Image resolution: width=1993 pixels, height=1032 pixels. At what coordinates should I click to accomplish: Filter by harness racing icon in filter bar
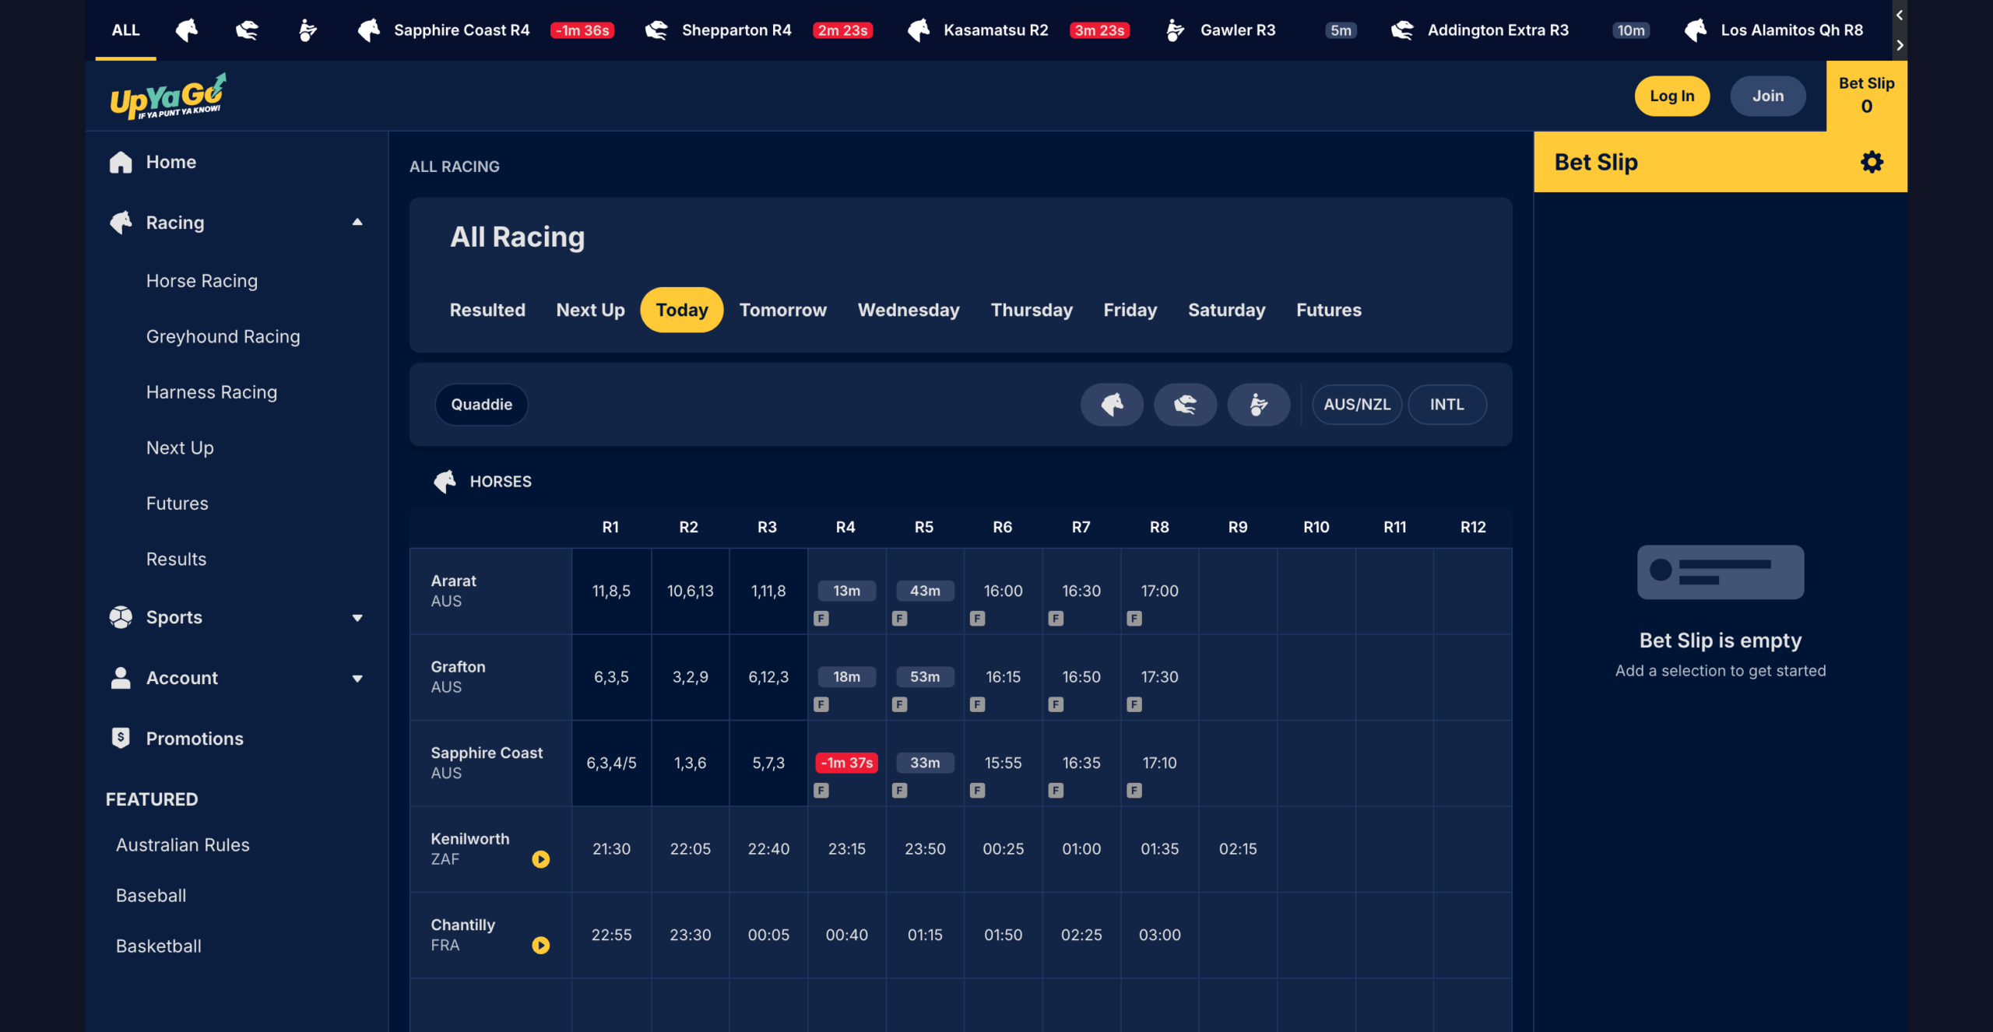(x=1258, y=405)
